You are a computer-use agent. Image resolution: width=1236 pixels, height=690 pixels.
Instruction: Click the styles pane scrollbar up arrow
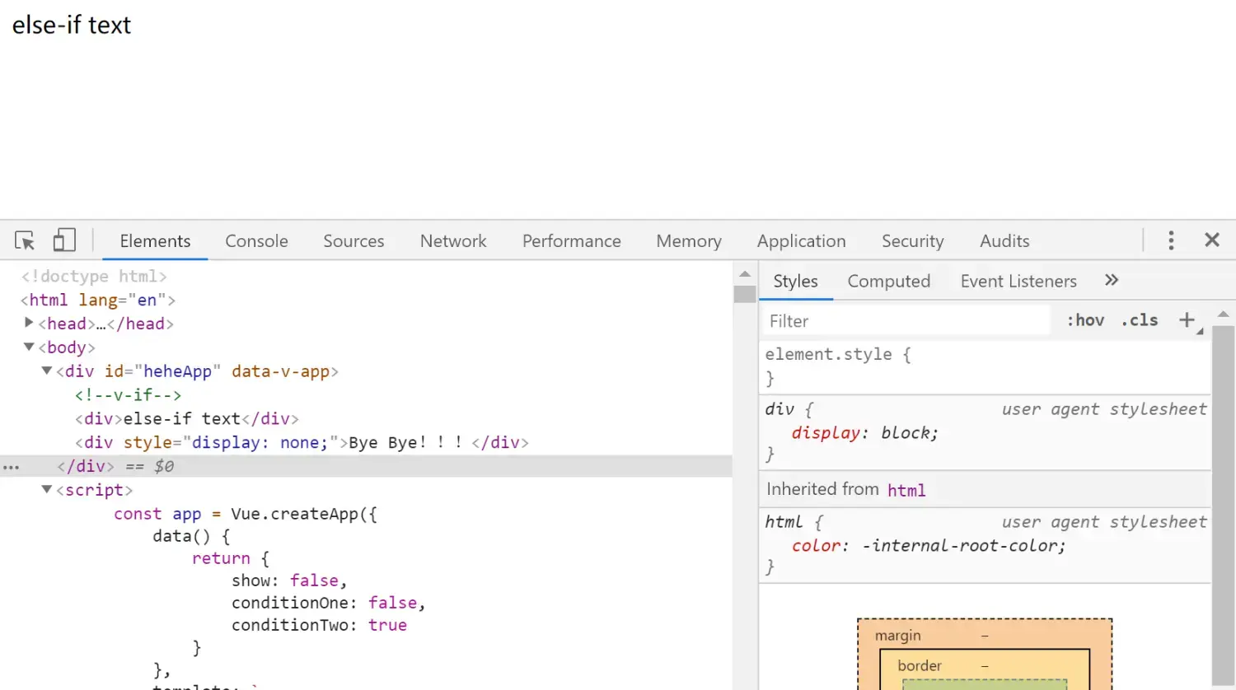[1223, 314]
